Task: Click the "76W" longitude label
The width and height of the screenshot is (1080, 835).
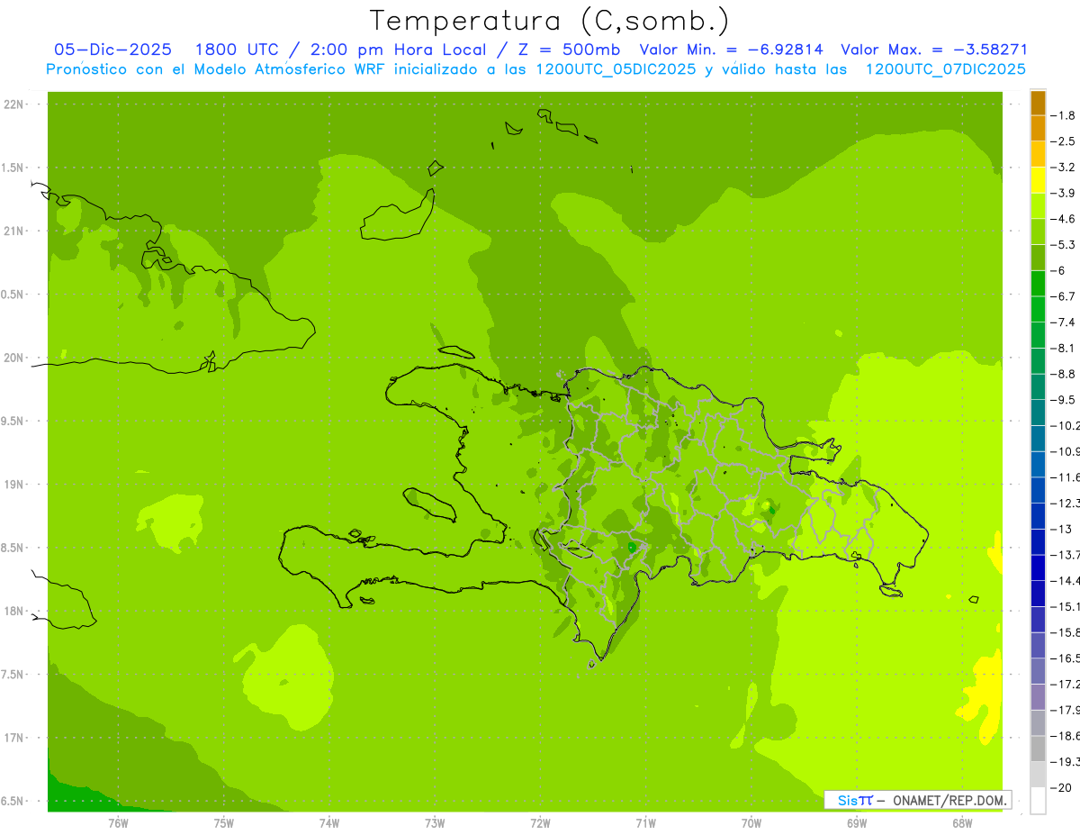Action: coord(118,823)
